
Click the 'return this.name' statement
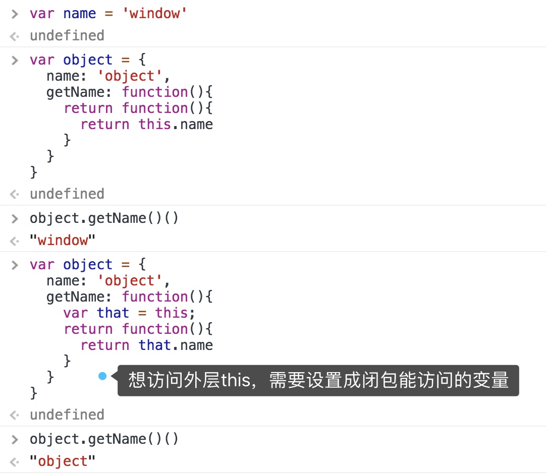click(146, 124)
